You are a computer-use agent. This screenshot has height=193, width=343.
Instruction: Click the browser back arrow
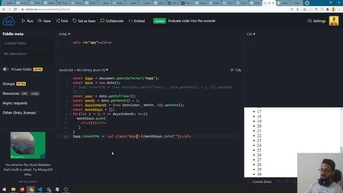(4, 10)
